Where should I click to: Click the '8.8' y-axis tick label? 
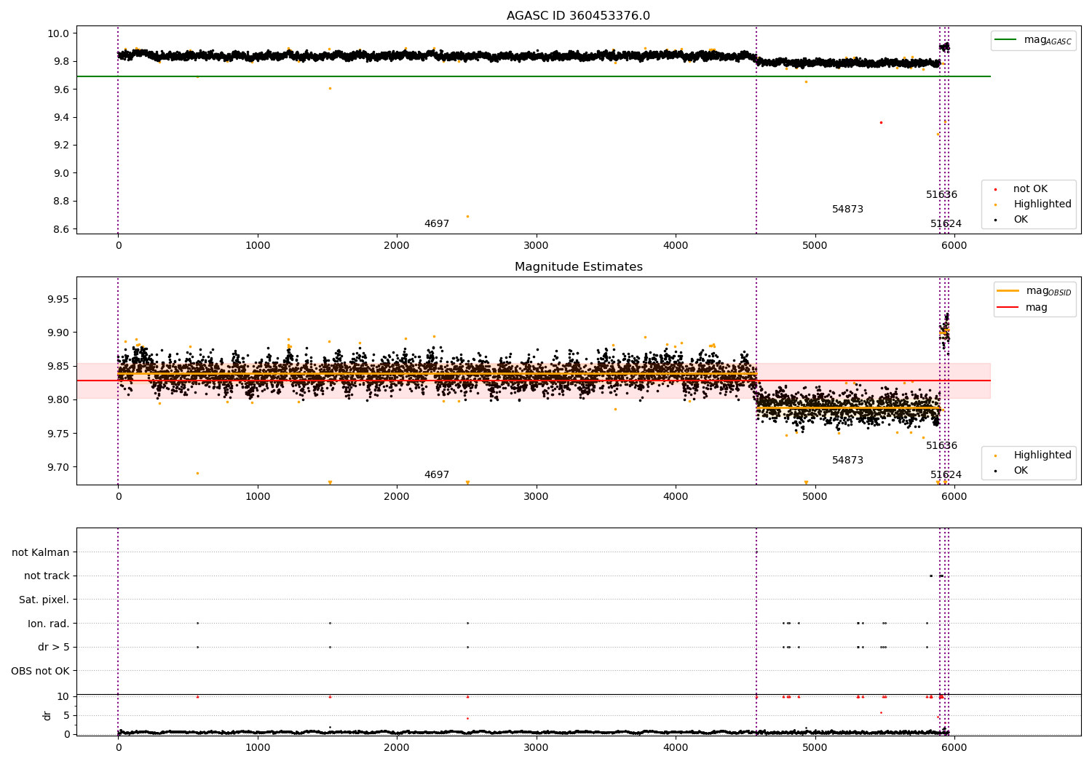pos(62,201)
